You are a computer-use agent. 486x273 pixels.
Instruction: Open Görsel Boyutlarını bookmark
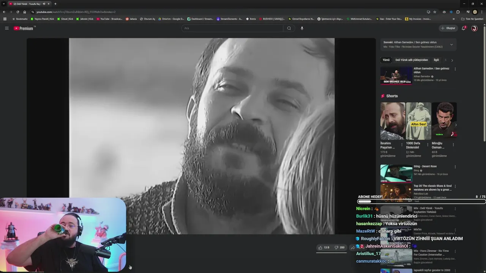click(301, 19)
